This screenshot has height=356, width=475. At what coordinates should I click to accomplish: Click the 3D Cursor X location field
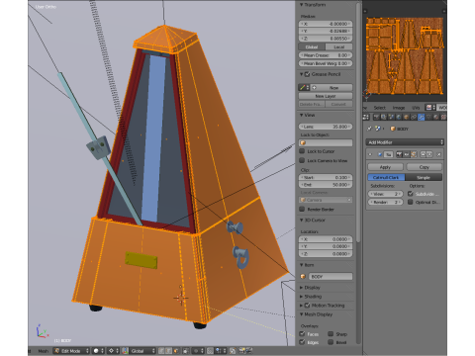(326, 239)
